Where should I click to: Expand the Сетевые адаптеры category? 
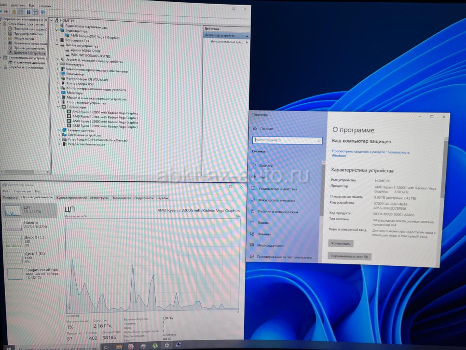tap(59, 130)
